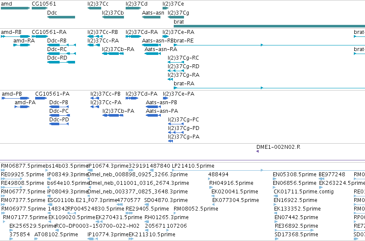Click the Aats-asn-RA transcript label
The image size is (365, 241).
point(161,49)
